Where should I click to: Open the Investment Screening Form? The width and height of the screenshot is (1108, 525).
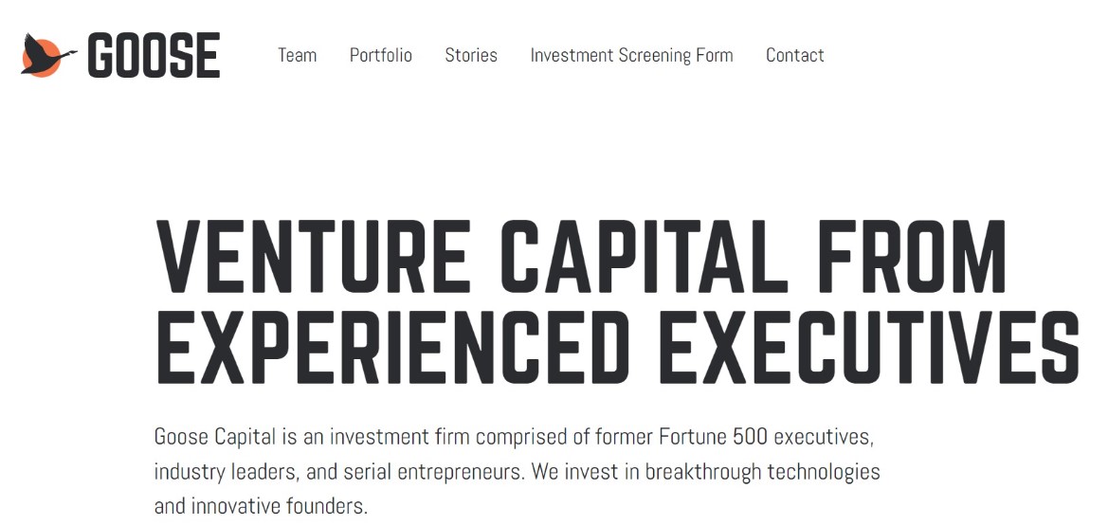[x=631, y=55]
